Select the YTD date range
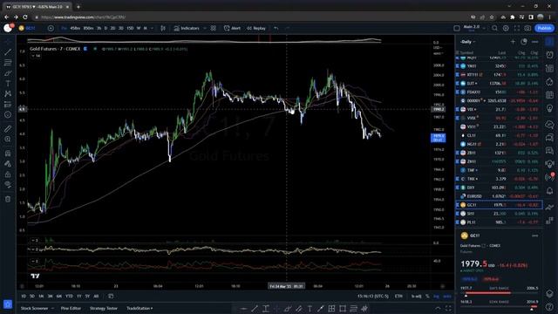 (69, 297)
